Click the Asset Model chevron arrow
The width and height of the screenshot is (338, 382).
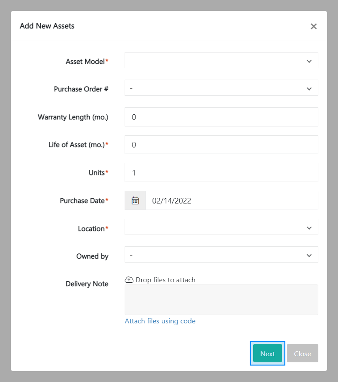pos(310,60)
